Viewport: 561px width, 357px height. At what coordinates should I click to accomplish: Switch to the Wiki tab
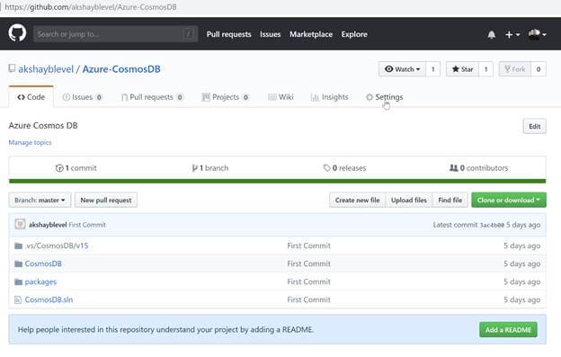[x=280, y=97]
